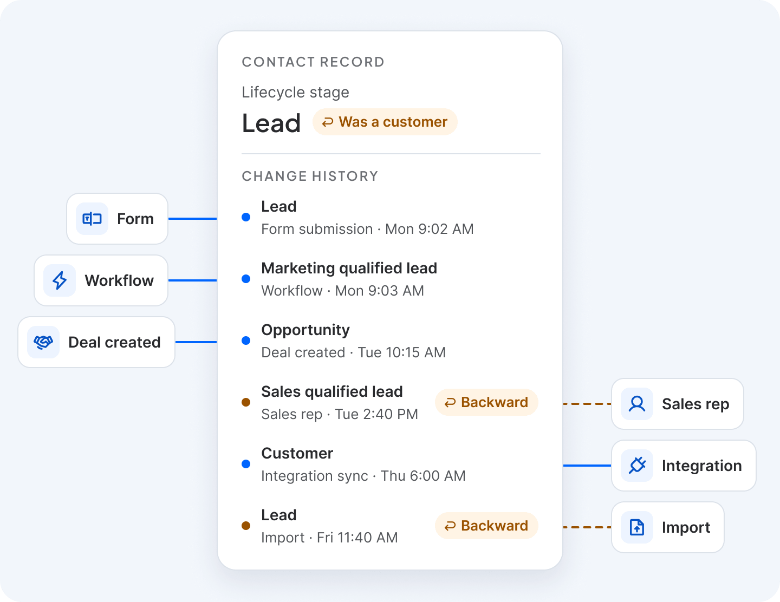The width and height of the screenshot is (780, 602).
Task: Click 'Import · Fri 11:40 AM'
Action: pos(329,538)
